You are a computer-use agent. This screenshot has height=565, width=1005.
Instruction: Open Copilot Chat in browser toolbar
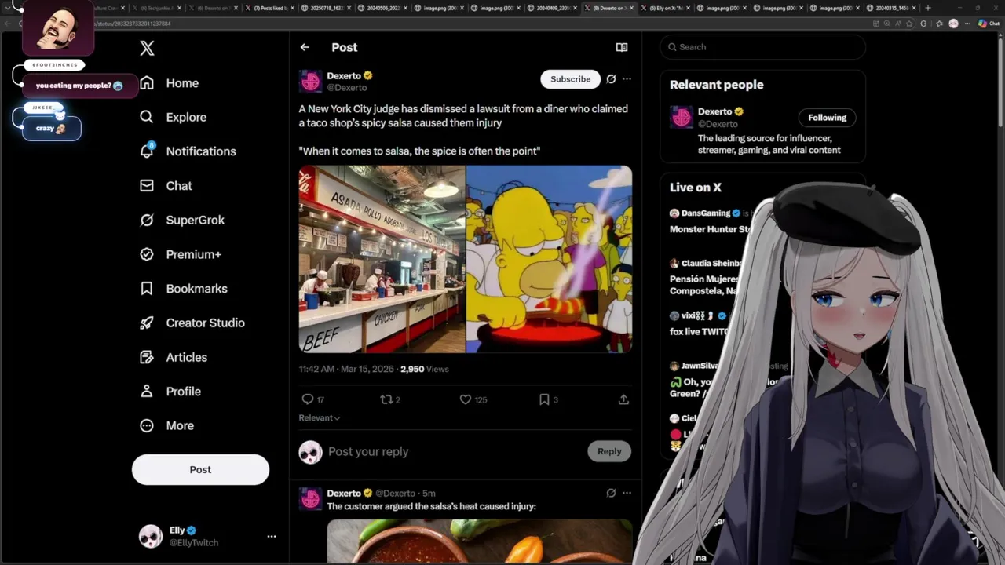(988, 24)
